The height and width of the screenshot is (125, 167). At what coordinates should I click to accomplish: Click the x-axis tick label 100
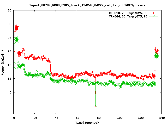120,118
